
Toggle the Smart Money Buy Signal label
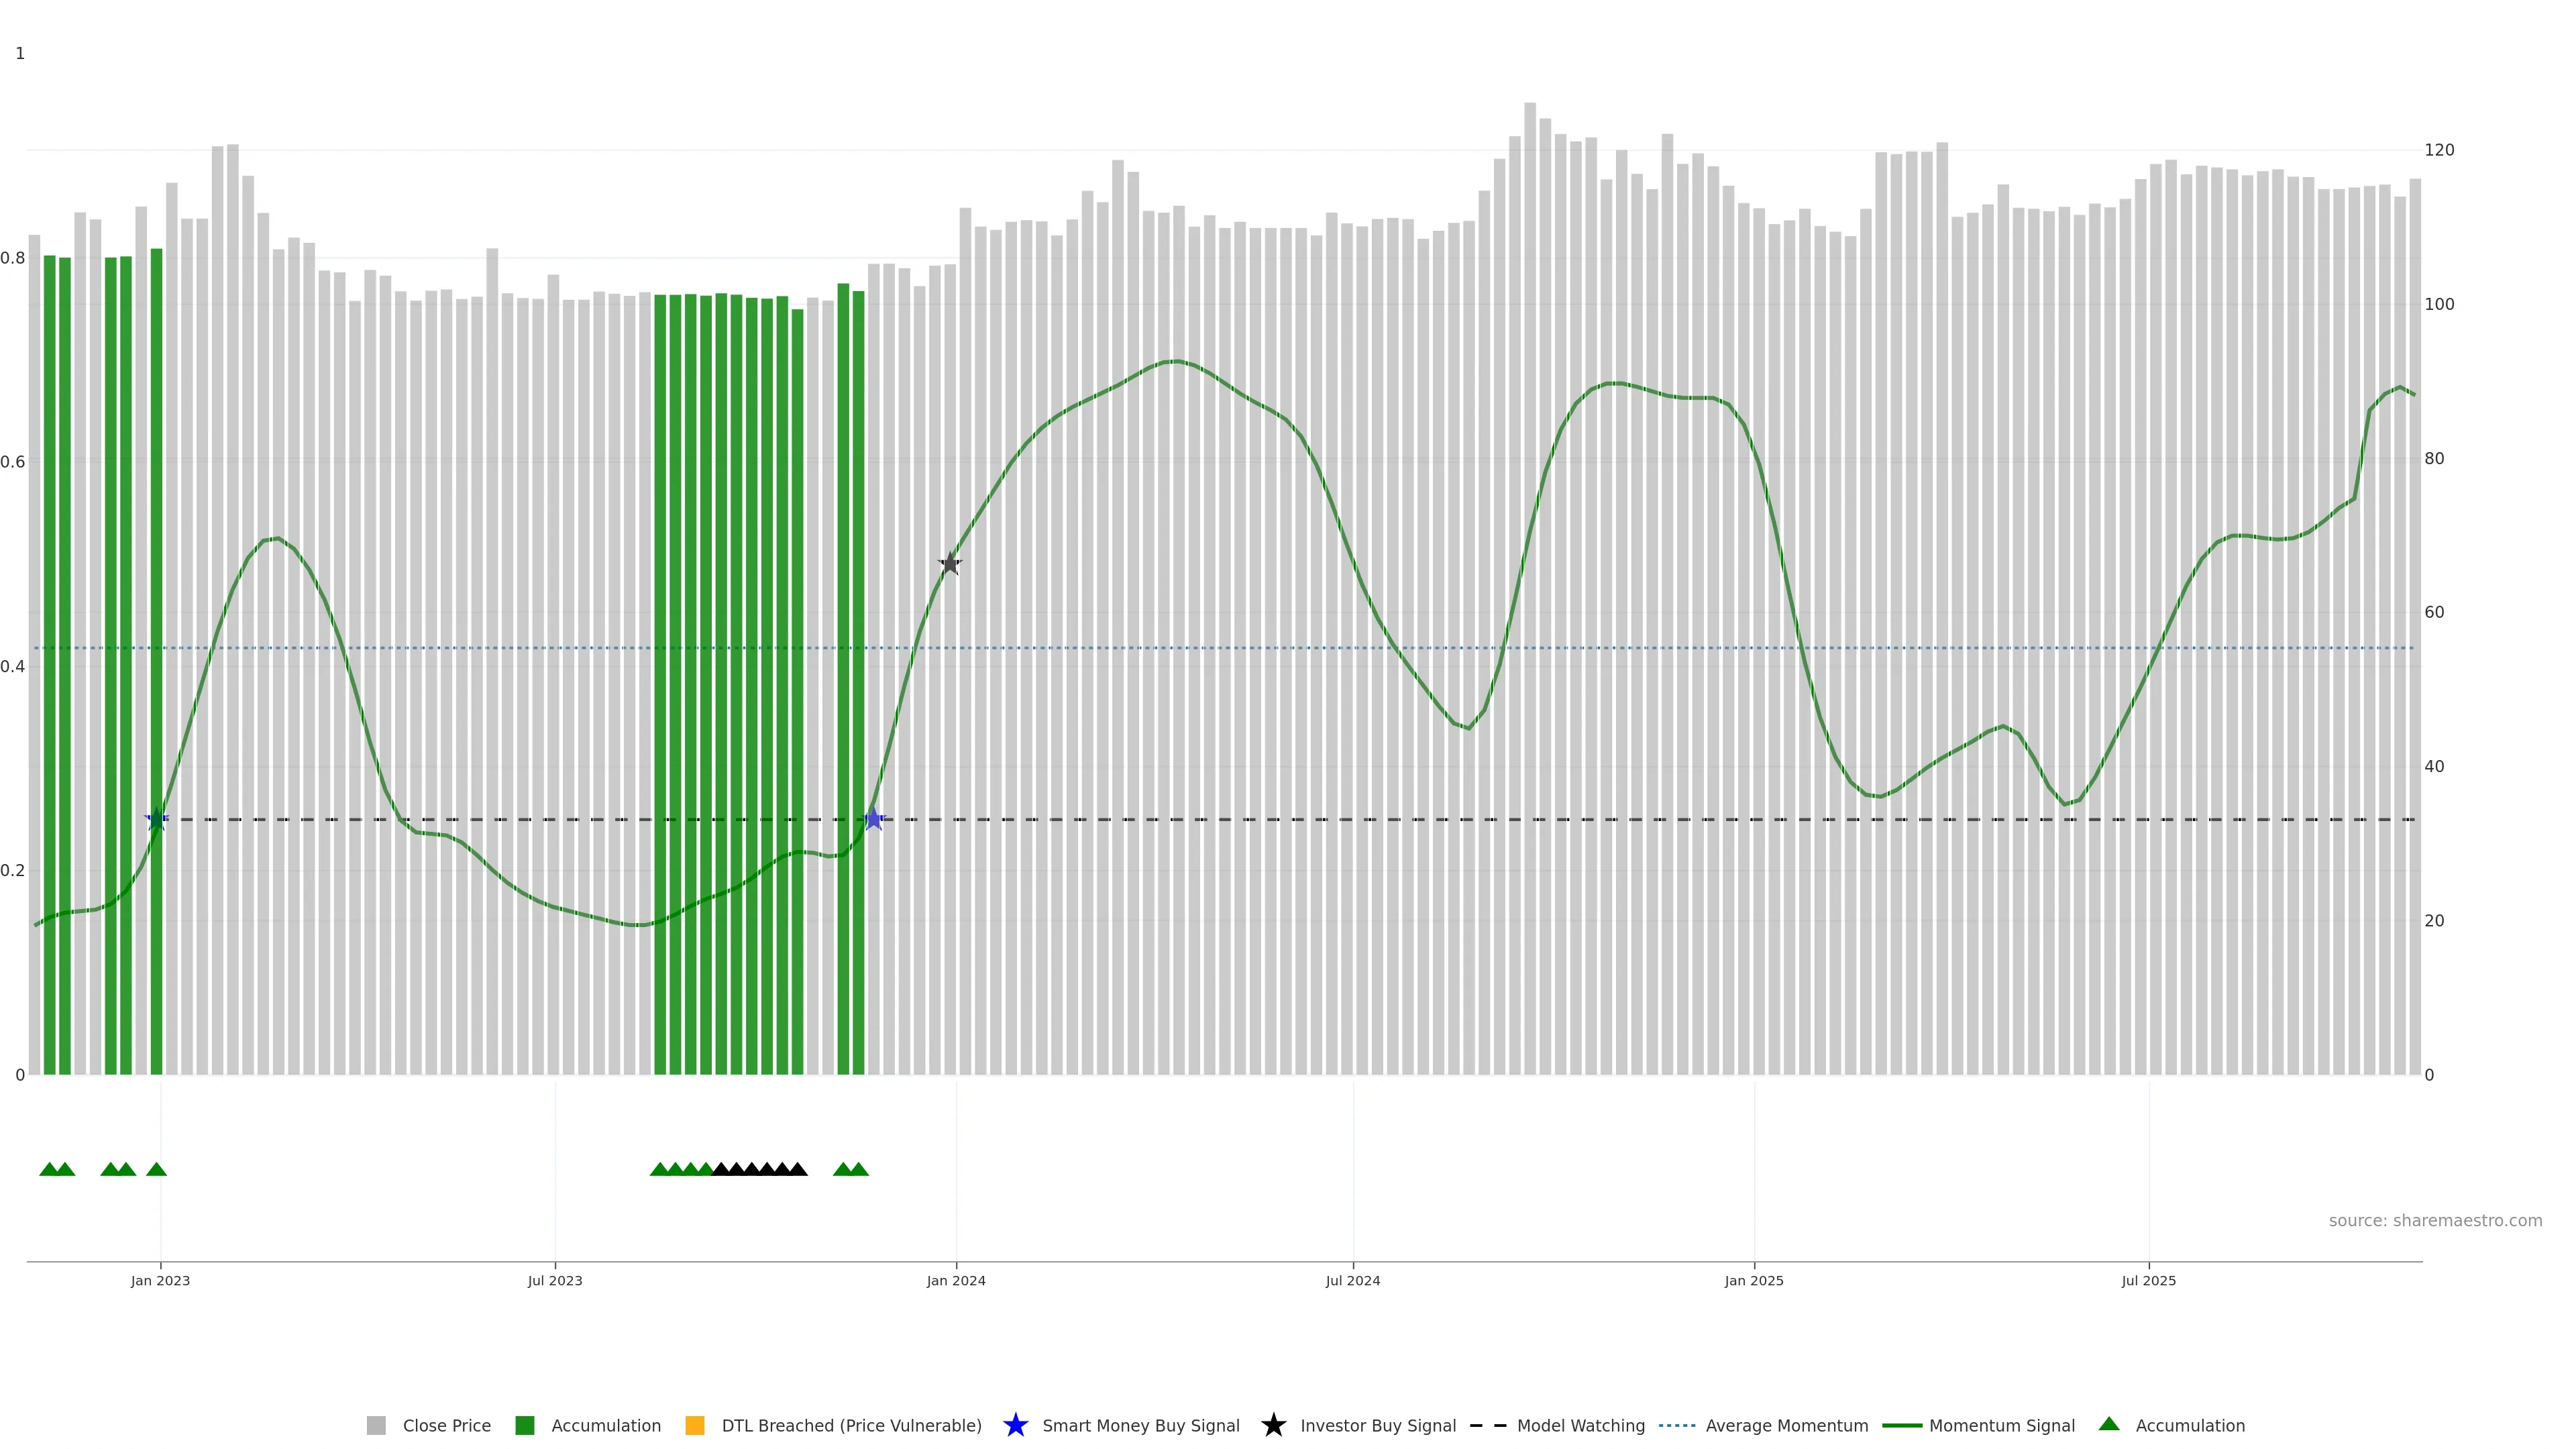pyautogui.click(x=1140, y=1425)
